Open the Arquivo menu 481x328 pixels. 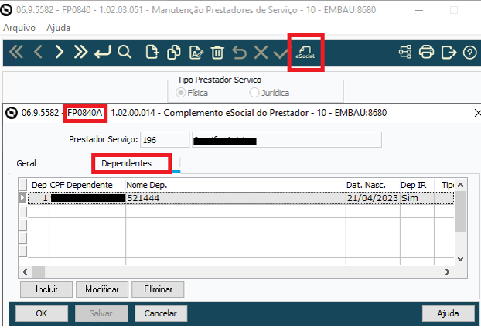coord(19,28)
